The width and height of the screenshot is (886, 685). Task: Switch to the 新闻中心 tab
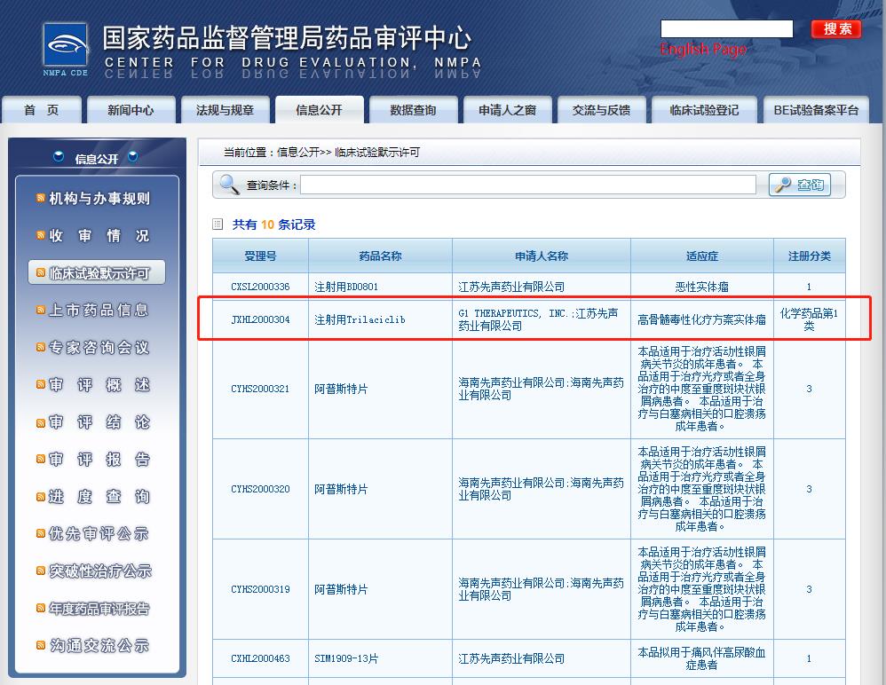pyautogui.click(x=131, y=110)
